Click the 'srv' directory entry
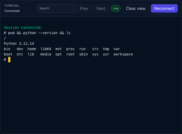 click(x=95, y=49)
